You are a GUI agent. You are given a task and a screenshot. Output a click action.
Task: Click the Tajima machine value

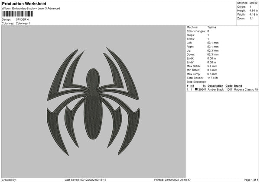click(211, 27)
